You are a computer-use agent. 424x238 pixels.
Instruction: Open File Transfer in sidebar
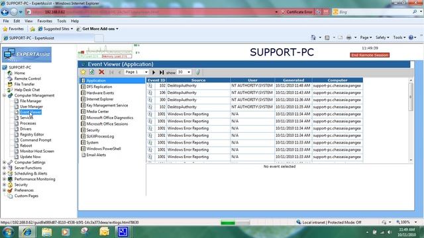point(25,84)
